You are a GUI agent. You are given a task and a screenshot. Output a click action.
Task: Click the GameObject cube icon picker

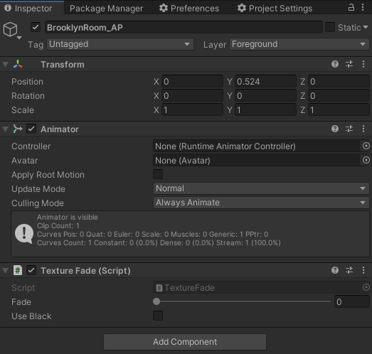tap(11, 30)
